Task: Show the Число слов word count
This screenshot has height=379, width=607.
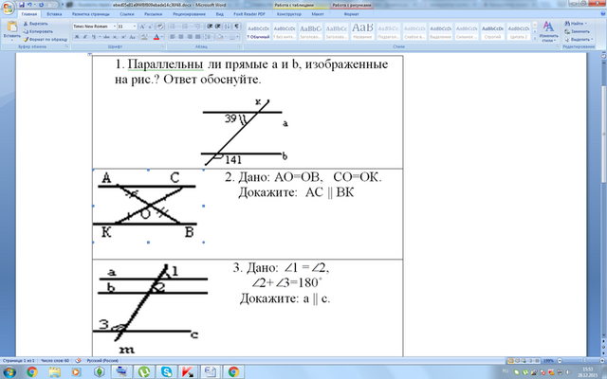Action: (x=55, y=360)
